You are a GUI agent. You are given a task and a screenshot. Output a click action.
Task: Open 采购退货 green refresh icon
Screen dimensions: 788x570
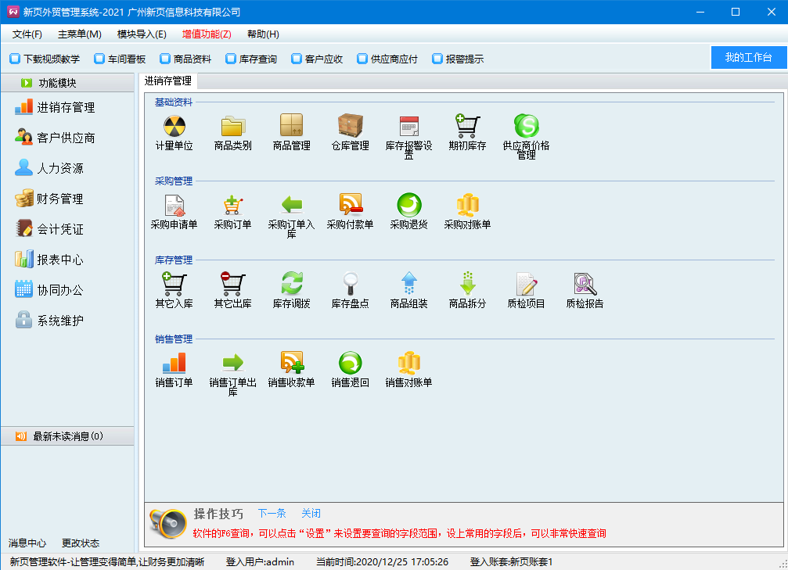[x=408, y=205]
